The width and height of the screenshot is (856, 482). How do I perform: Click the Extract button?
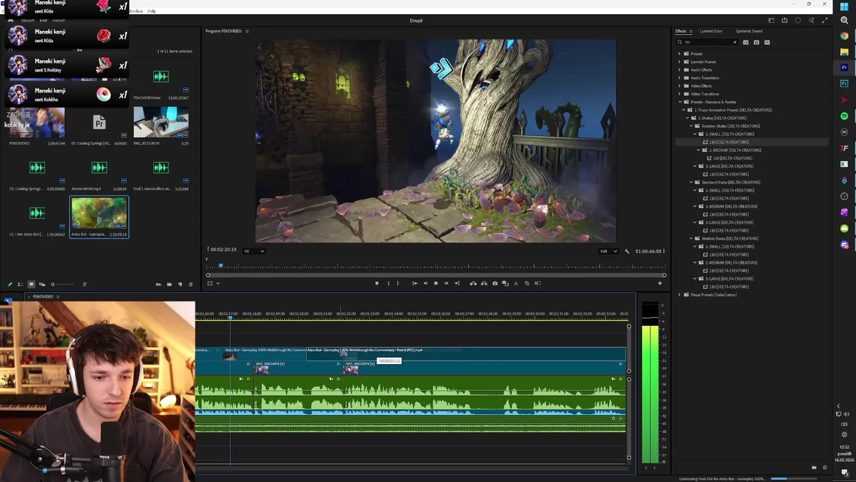pyautogui.click(x=484, y=283)
